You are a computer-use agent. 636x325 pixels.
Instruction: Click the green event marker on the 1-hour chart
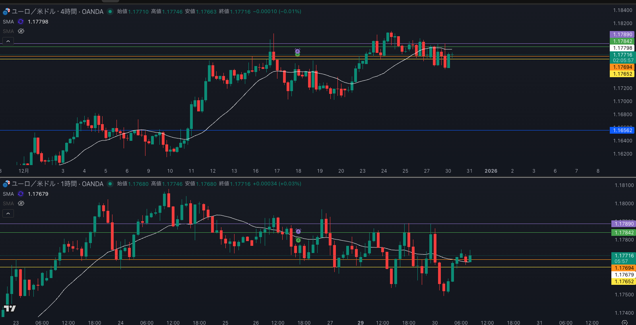pyautogui.click(x=298, y=240)
